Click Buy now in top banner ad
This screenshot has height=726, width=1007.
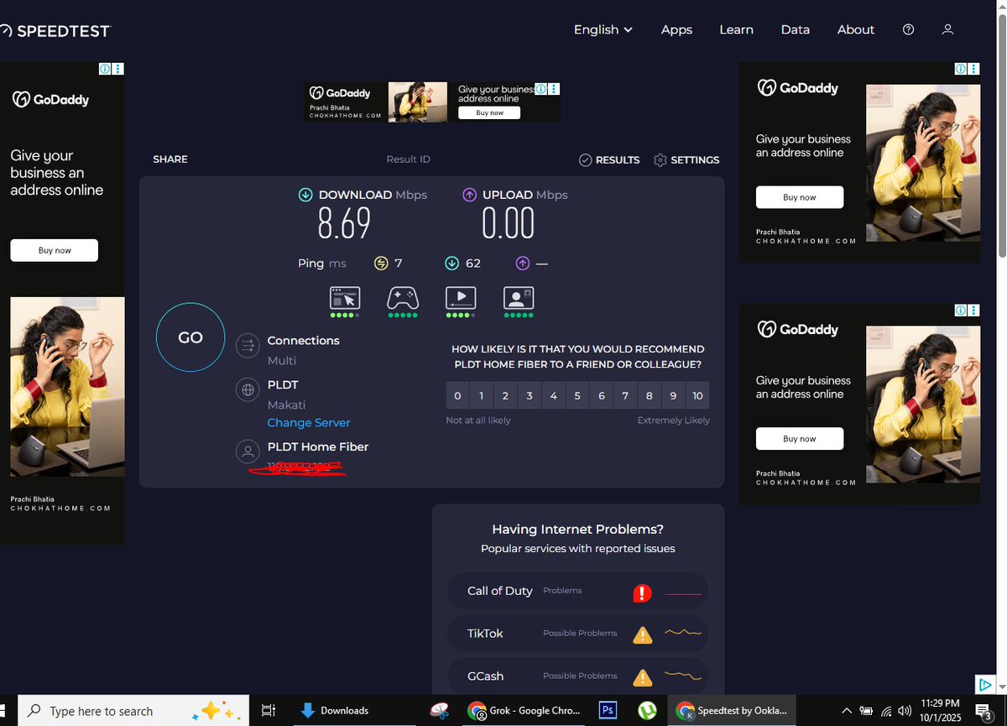point(489,112)
